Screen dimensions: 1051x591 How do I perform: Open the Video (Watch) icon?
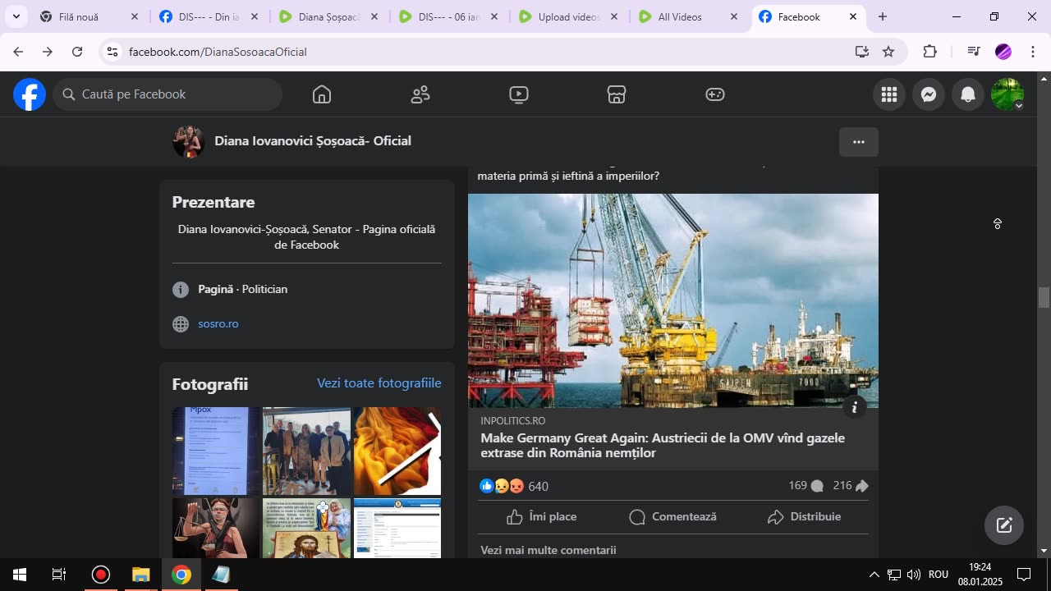coord(518,94)
